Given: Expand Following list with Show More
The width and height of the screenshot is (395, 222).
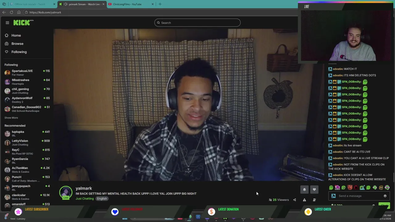Looking at the screenshot, I should (x=11, y=118).
